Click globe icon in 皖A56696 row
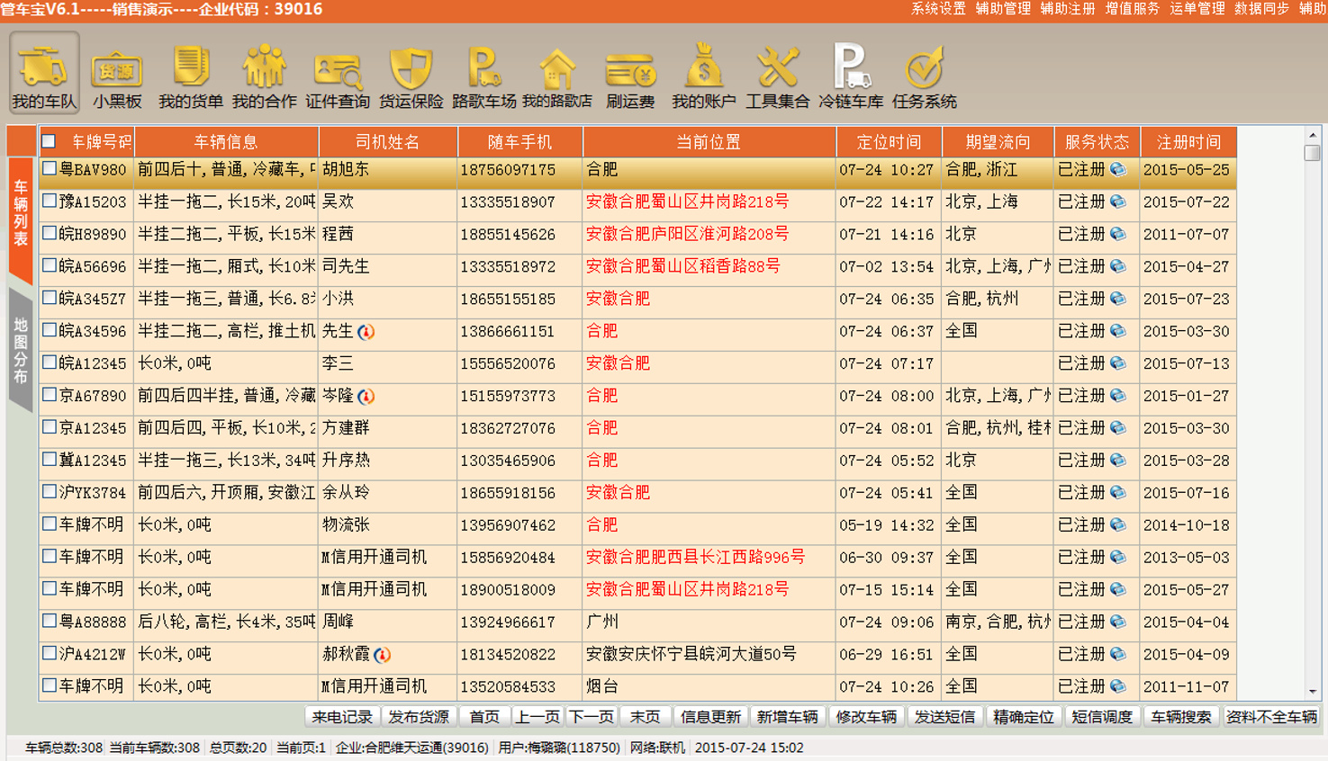This screenshot has height=761, width=1328. tap(1117, 266)
